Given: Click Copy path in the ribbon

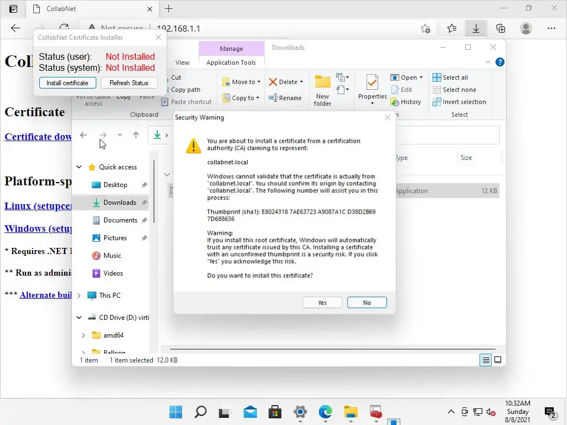Looking at the screenshot, I should coord(185,90).
